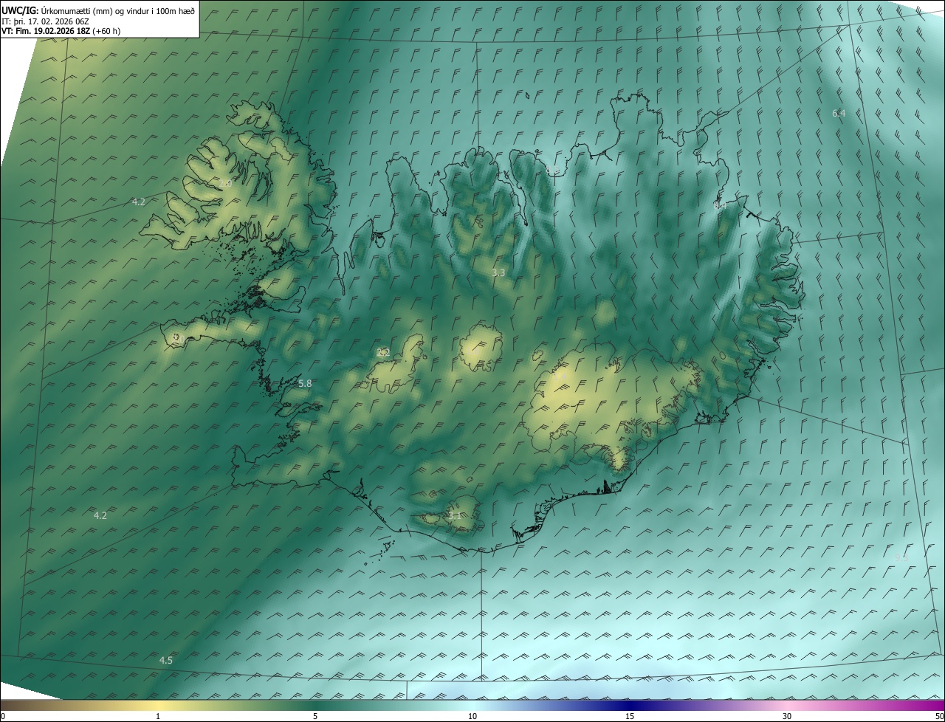Click the 'VT: Fim. 19.02.2026 18Z (+60 h)' line
Screen dimensions: 945x722
pos(61,31)
